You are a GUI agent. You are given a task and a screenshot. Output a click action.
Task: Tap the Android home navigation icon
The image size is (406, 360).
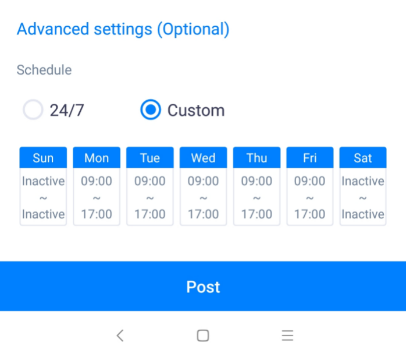(x=203, y=335)
